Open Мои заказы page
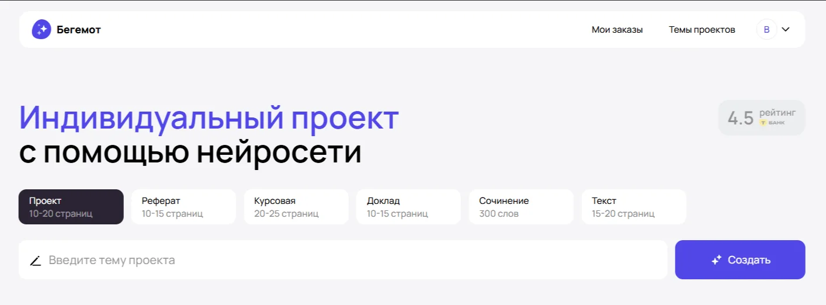Screen dimensions: 826x305 617,30
